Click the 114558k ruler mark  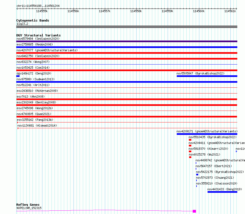[136, 11]
